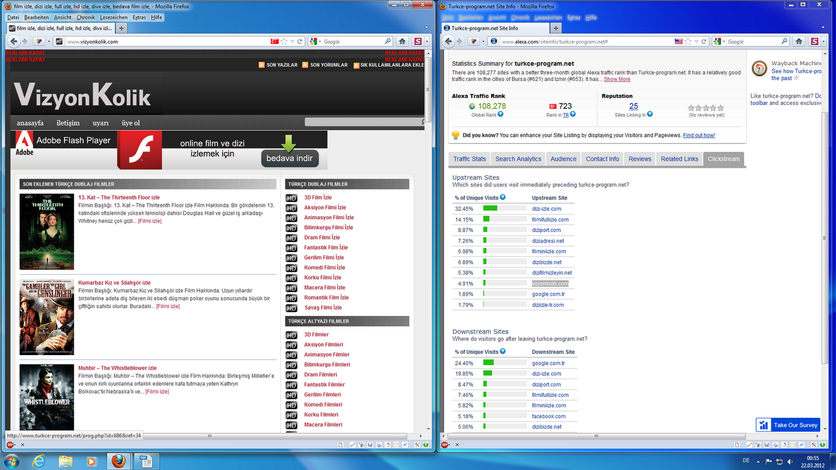The height and width of the screenshot is (470, 836).
Task: Go back in the Alexa Firefox window
Action: pyautogui.click(x=448, y=41)
